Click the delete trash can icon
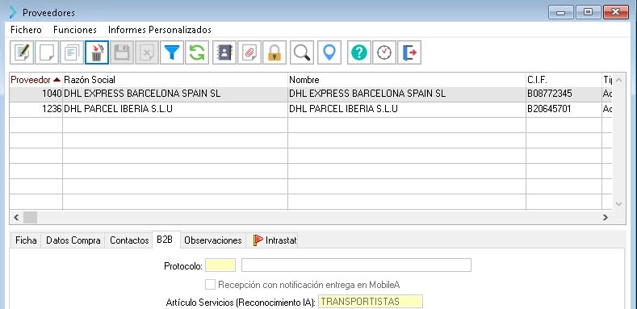637x309 pixels. click(97, 52)
